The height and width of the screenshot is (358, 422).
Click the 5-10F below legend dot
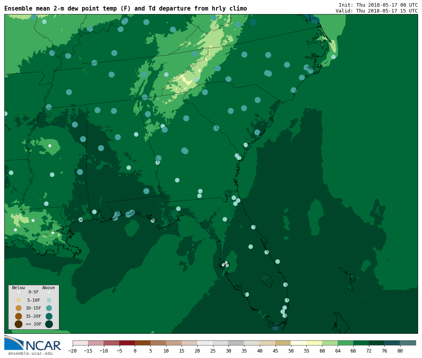point(19,300)
